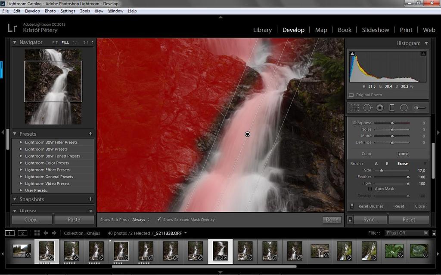Screen dimensions: 441x275
Task: Expand Lightroom Color Presets folder
Action: click(x=21, y=163)
